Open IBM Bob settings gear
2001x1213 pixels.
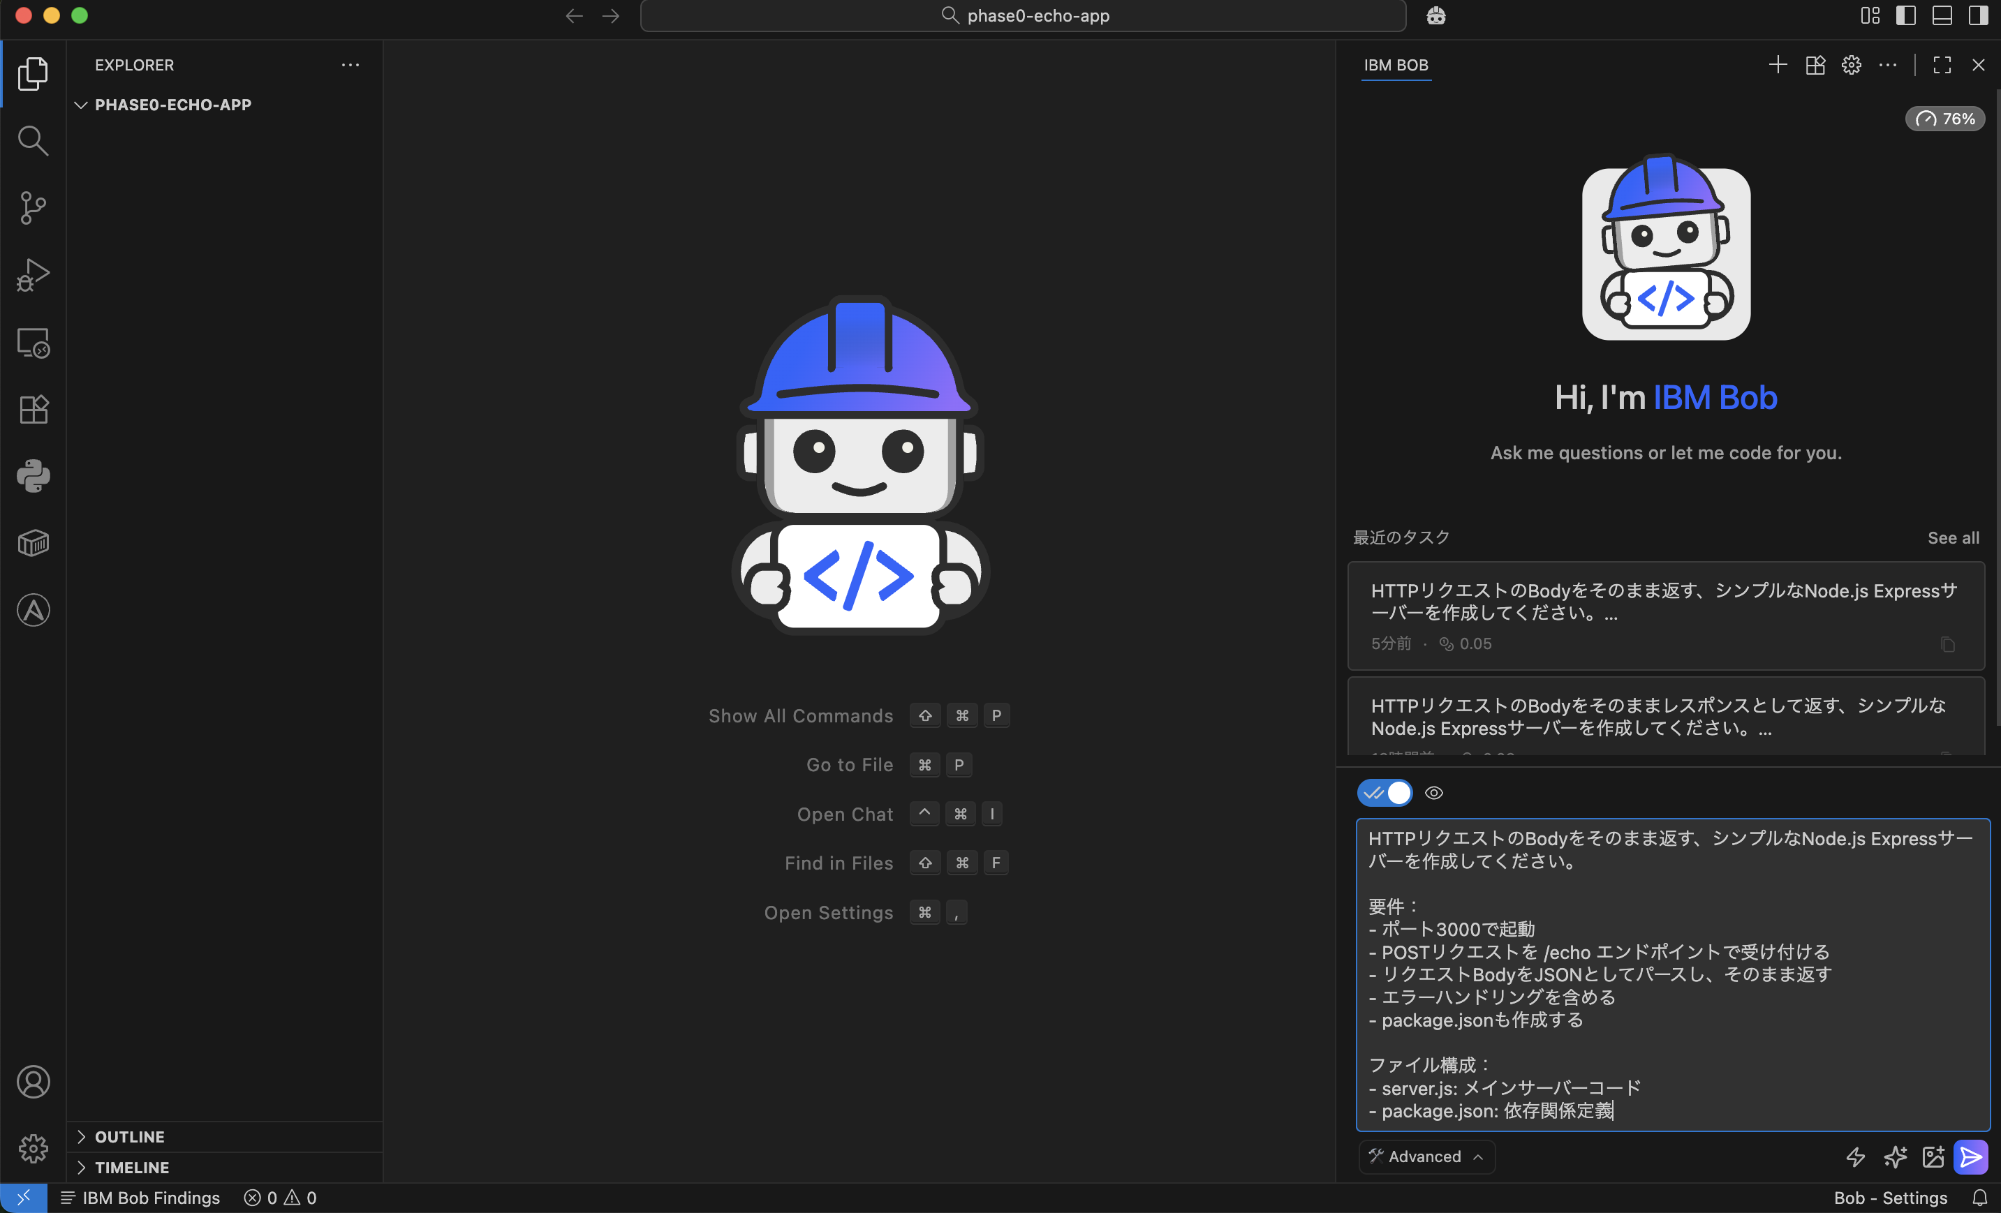click(x=1852, y=65)
